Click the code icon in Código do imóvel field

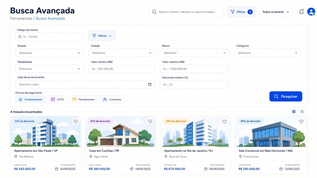[x=20, y=37]
